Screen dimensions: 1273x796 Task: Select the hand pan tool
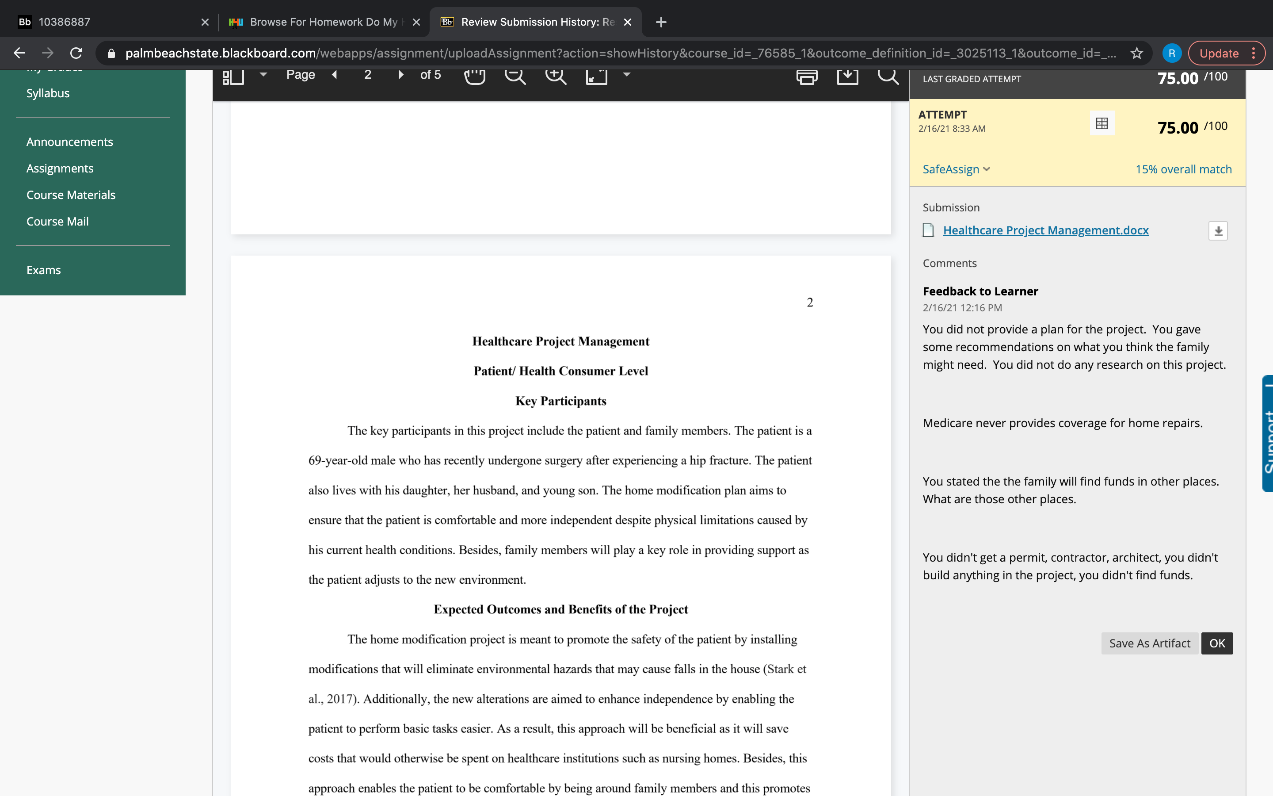point(474,77)
